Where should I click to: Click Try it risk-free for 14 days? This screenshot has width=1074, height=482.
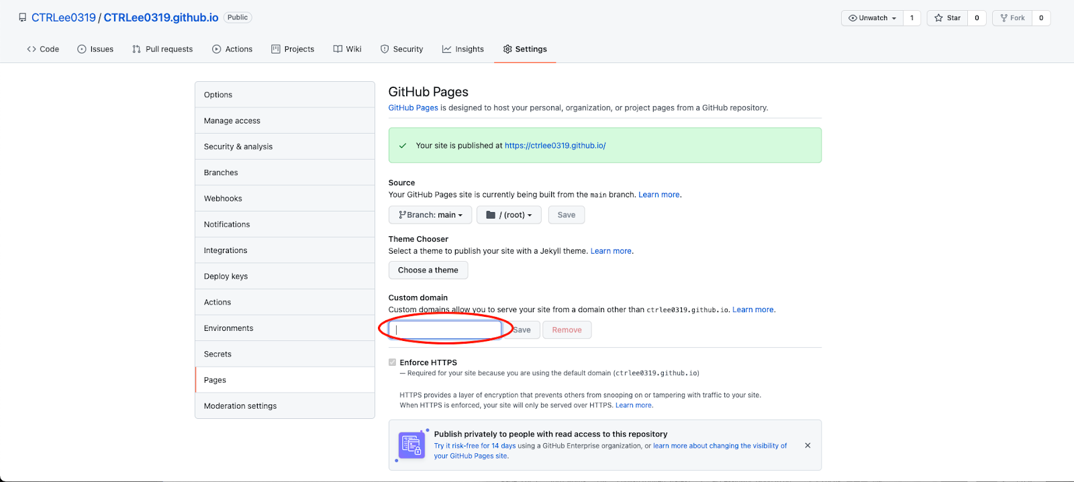coord(475,446)
